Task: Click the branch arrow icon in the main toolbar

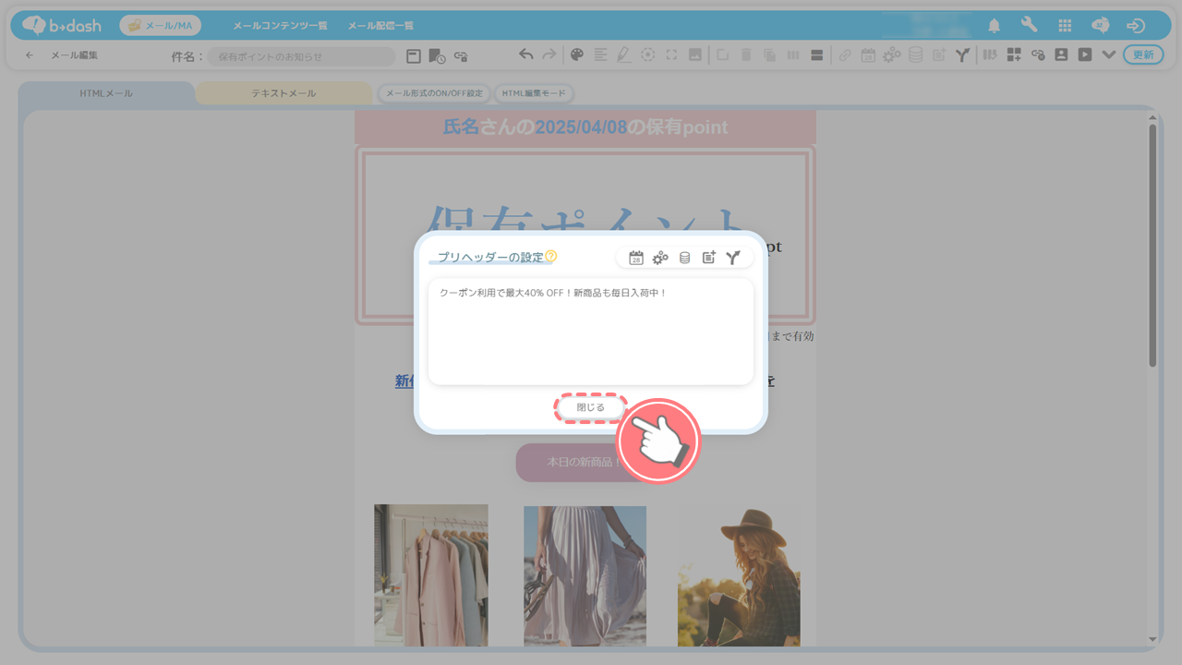Action: pos(962,55)
